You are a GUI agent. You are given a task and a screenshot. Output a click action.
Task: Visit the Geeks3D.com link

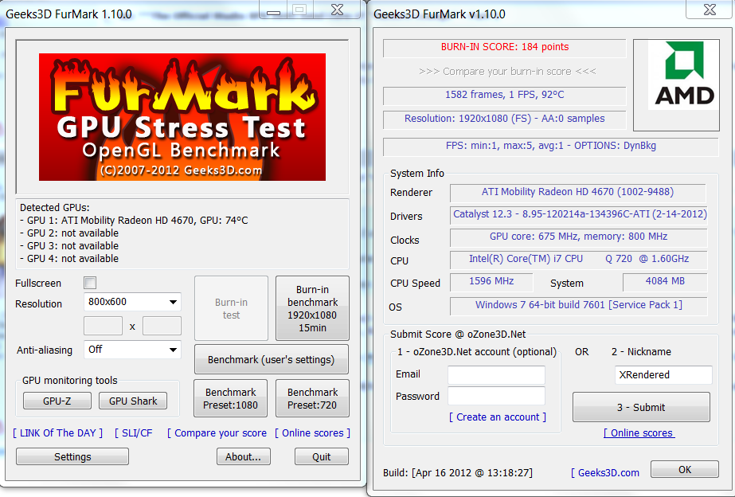pos(605,472)
